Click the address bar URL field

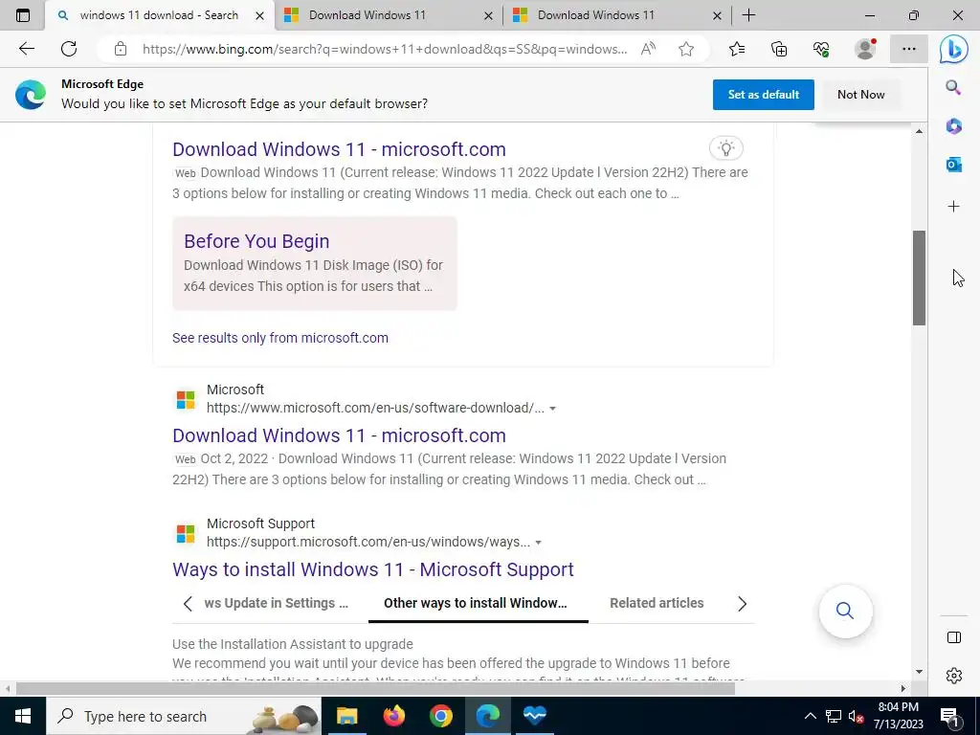click(x=385, y=49)
